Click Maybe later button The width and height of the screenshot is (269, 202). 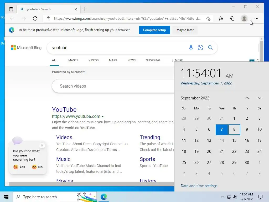coord(185,30)
